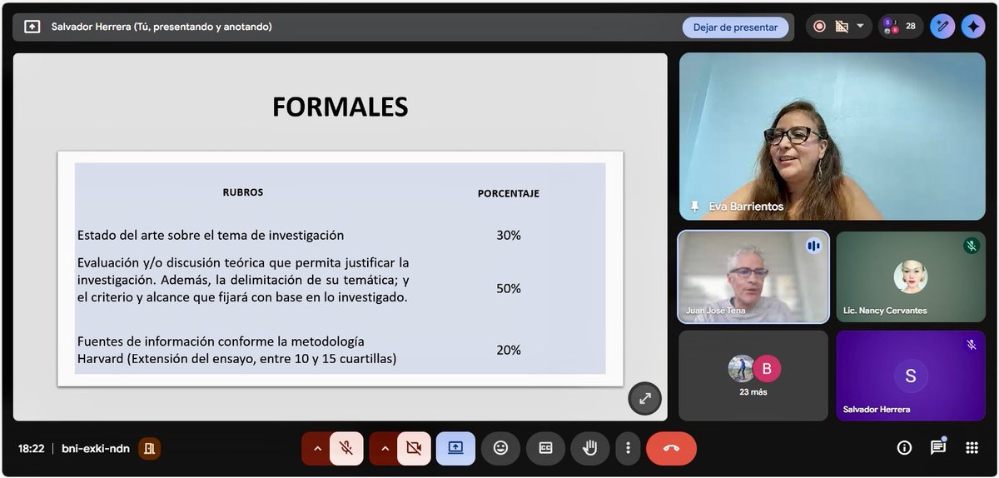Open the Gemini sparkle assistant
The image size is (999, 478).
coord(972,27)
